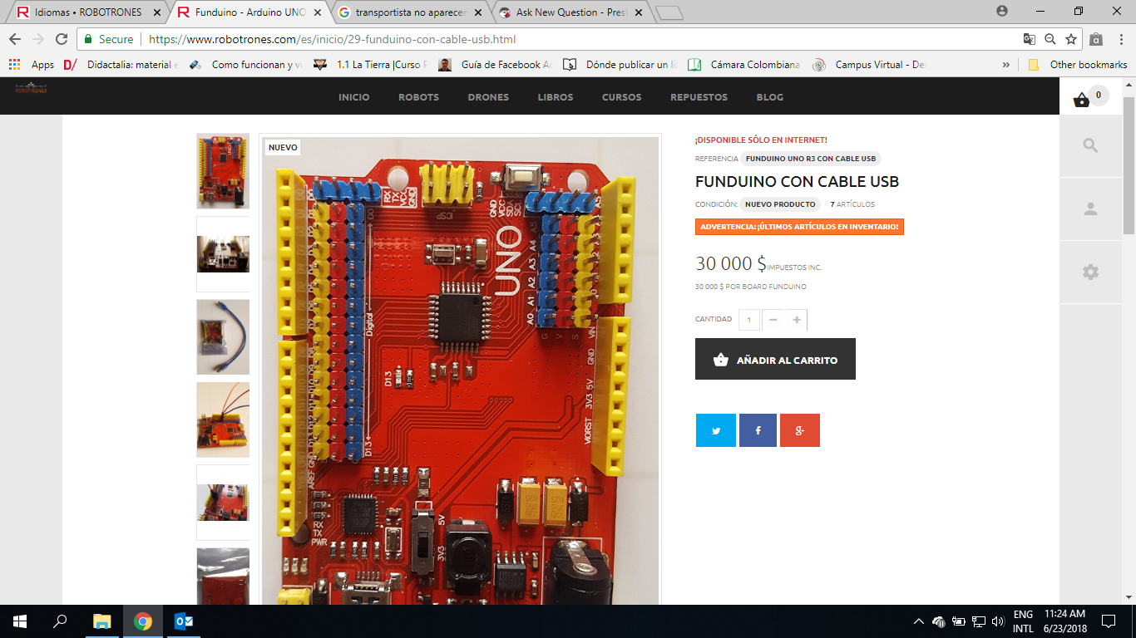
Task: Open the Didactalia bookmark
Action: (x=121, y=65)
